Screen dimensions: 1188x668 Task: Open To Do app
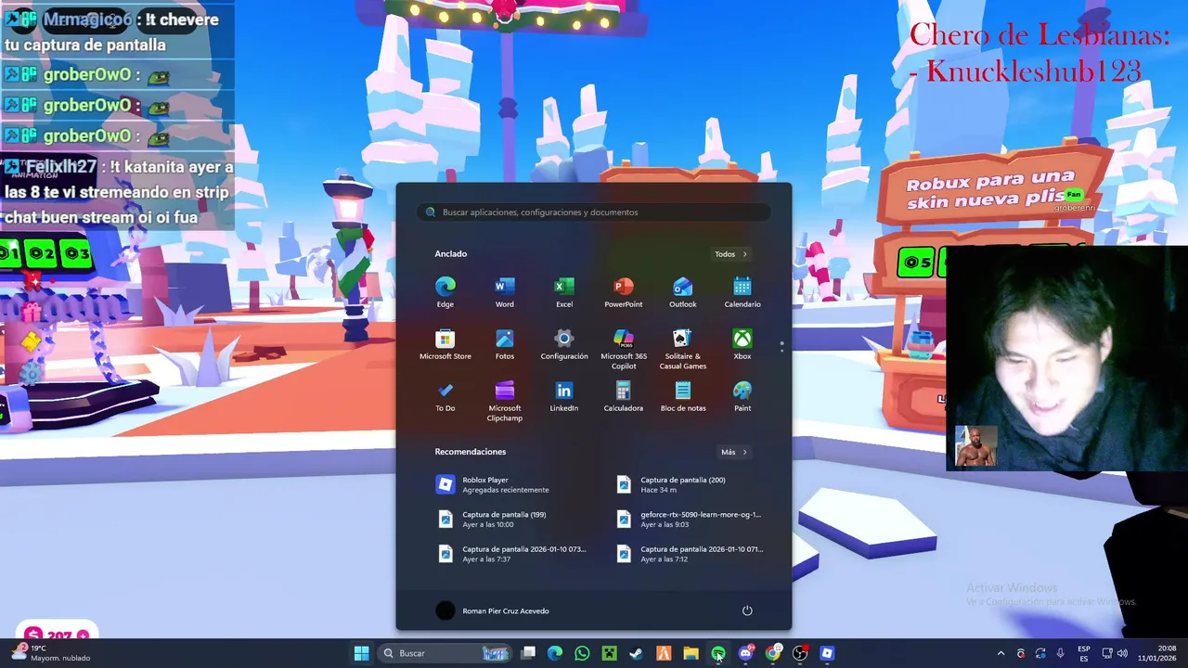[x=445, y=395]
